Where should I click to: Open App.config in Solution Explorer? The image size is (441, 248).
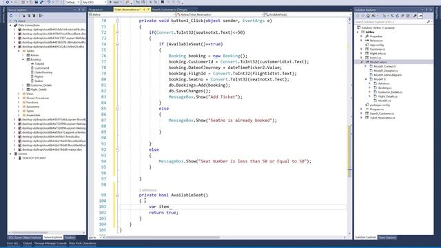pyautogui.click(x=377, y=45)
